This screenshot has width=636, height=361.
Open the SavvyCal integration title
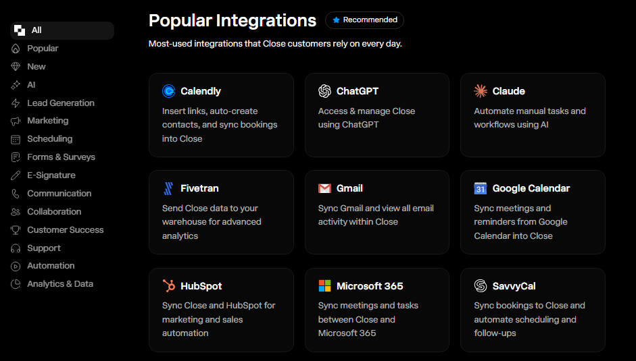(514, 286)
